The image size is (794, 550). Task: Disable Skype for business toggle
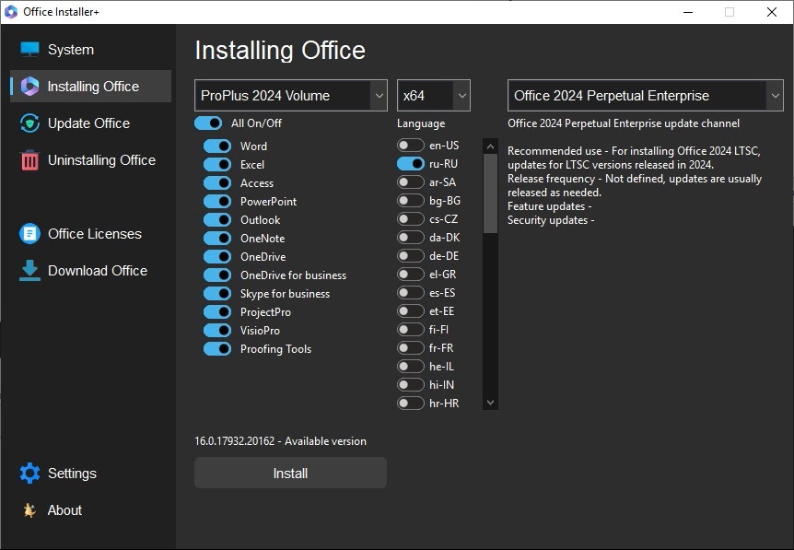tap(217, 293)
